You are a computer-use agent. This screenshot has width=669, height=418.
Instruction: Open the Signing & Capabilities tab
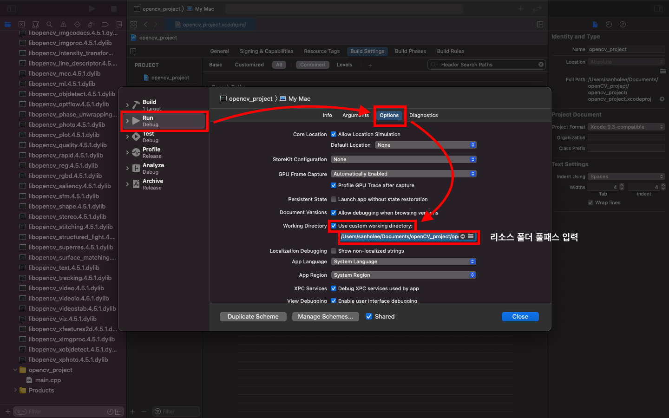(x=267, y=51)
